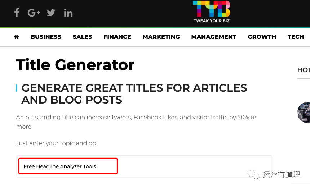Focus the Free Headline Analyzer Tools field
The image size is (310, 188).
coord(68,166)
